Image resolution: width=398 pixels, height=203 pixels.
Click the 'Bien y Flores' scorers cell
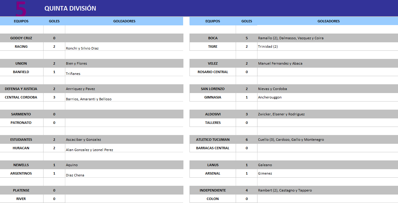pos(124,63)
